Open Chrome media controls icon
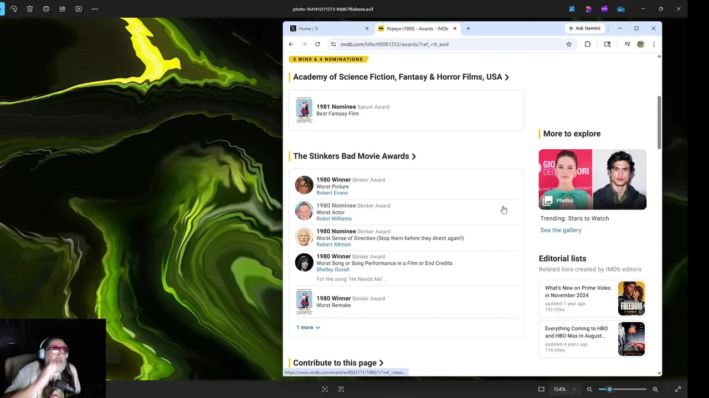Screen dimensions: 709x398 point(627,44)
